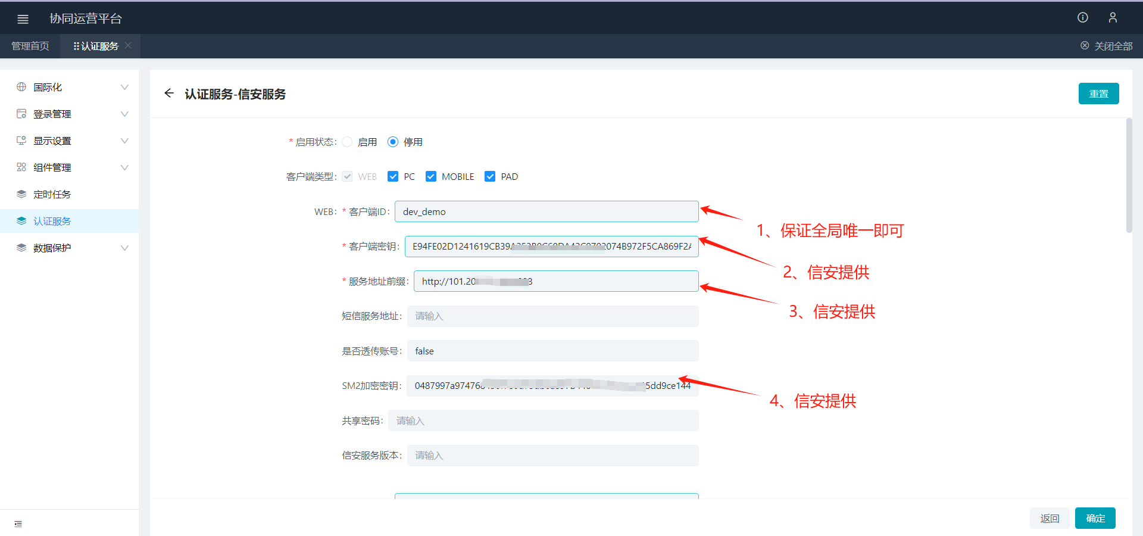Open the user profile icon
Screen dimensions: 1143x536
[x=1112, y=18]
